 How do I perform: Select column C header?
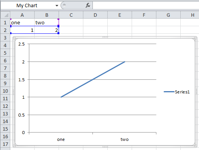pyautogui.click(x=71, y=15)
